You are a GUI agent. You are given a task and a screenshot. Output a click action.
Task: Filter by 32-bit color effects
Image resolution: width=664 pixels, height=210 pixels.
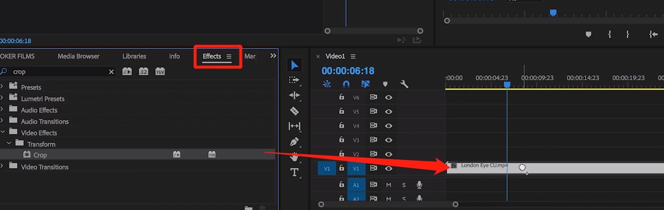[143, 71]
